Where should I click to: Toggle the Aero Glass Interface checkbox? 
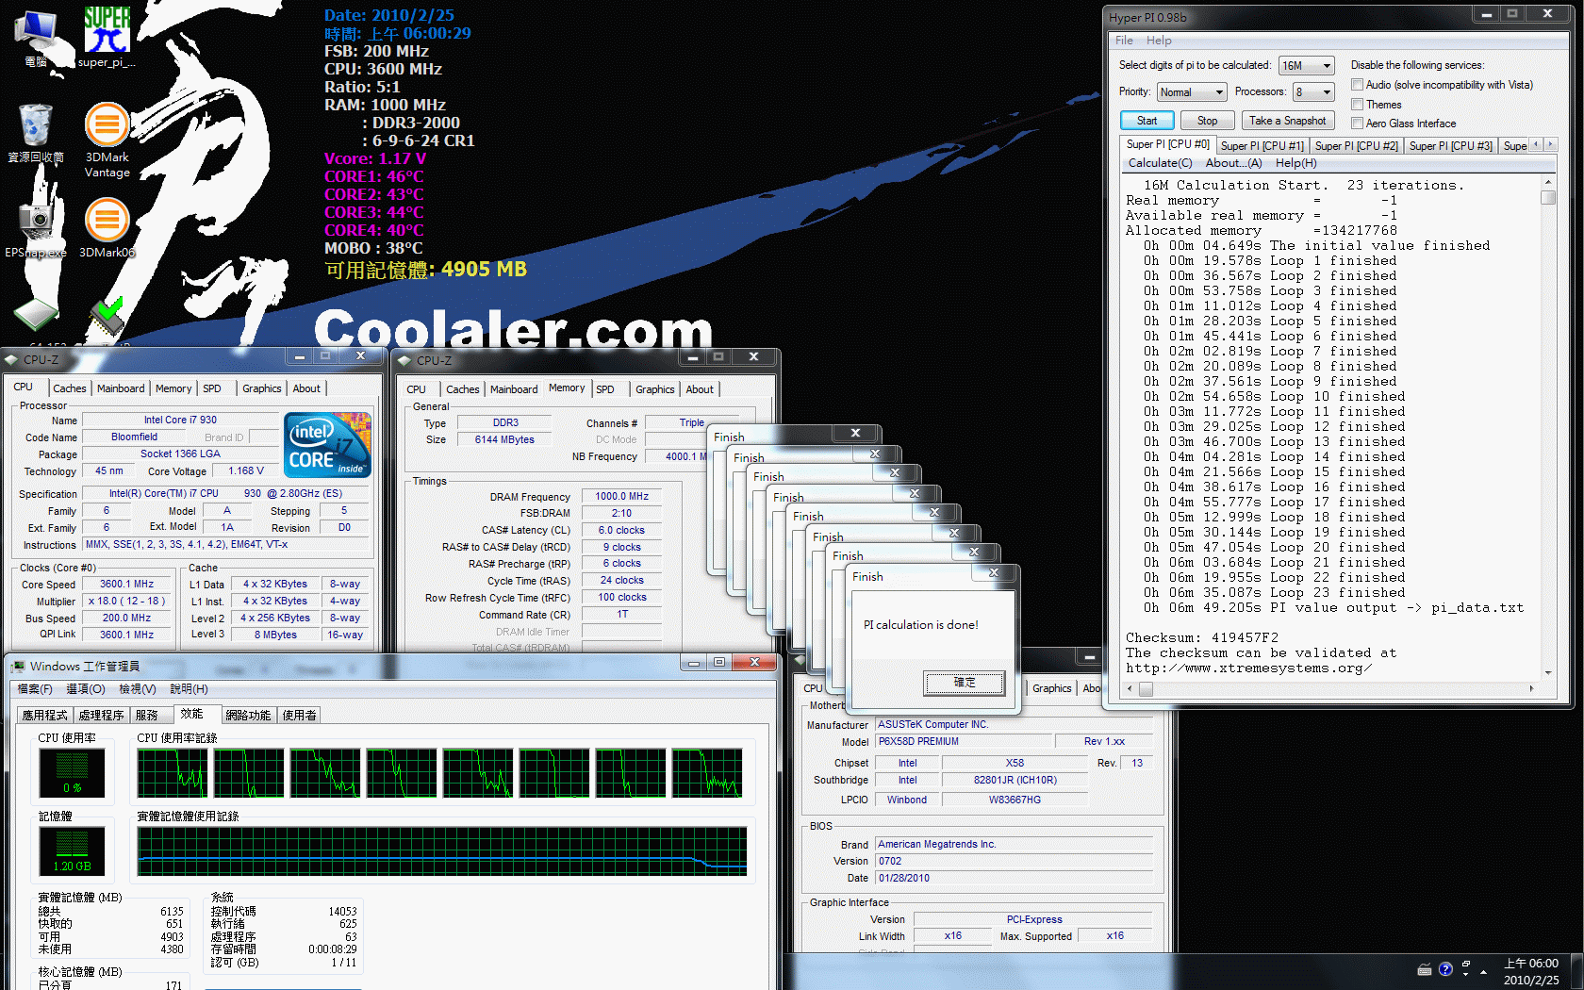1358,123
